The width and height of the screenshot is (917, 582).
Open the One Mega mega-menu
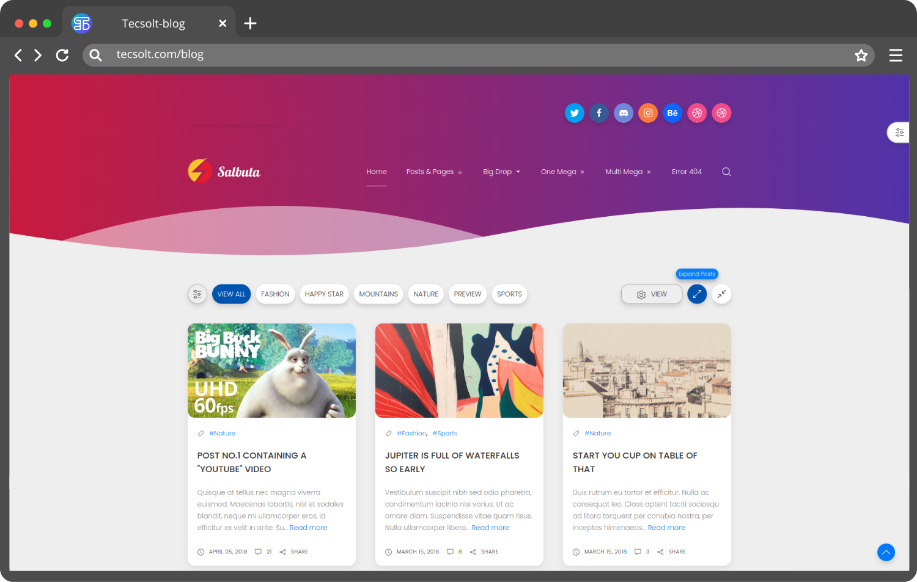click(x=562, y=172)
